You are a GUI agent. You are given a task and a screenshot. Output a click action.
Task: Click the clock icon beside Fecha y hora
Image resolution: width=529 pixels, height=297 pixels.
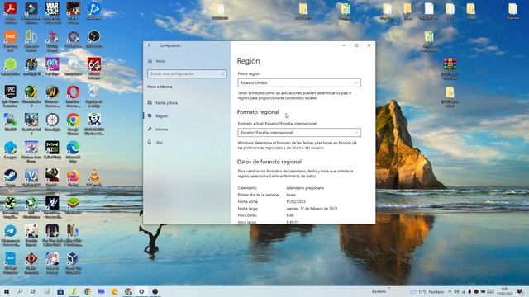point(150,102)
